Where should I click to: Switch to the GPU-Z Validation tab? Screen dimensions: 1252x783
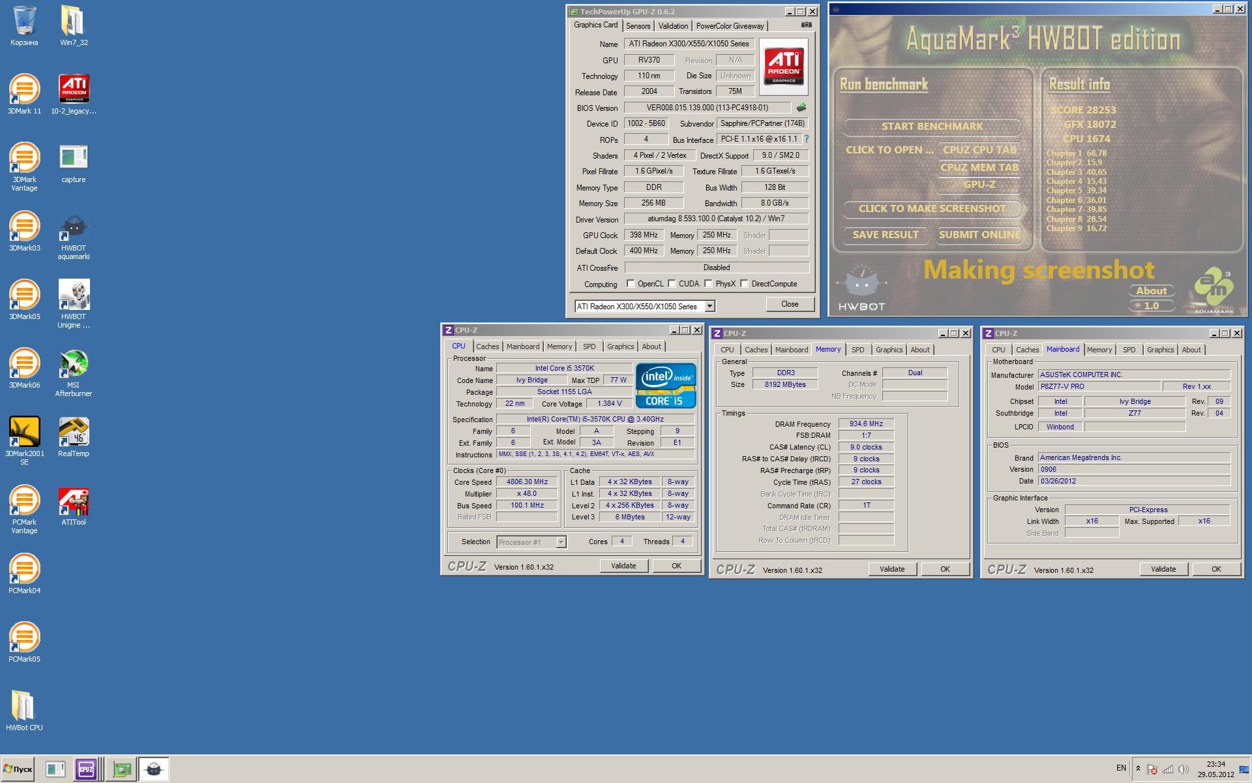(673, 26)
